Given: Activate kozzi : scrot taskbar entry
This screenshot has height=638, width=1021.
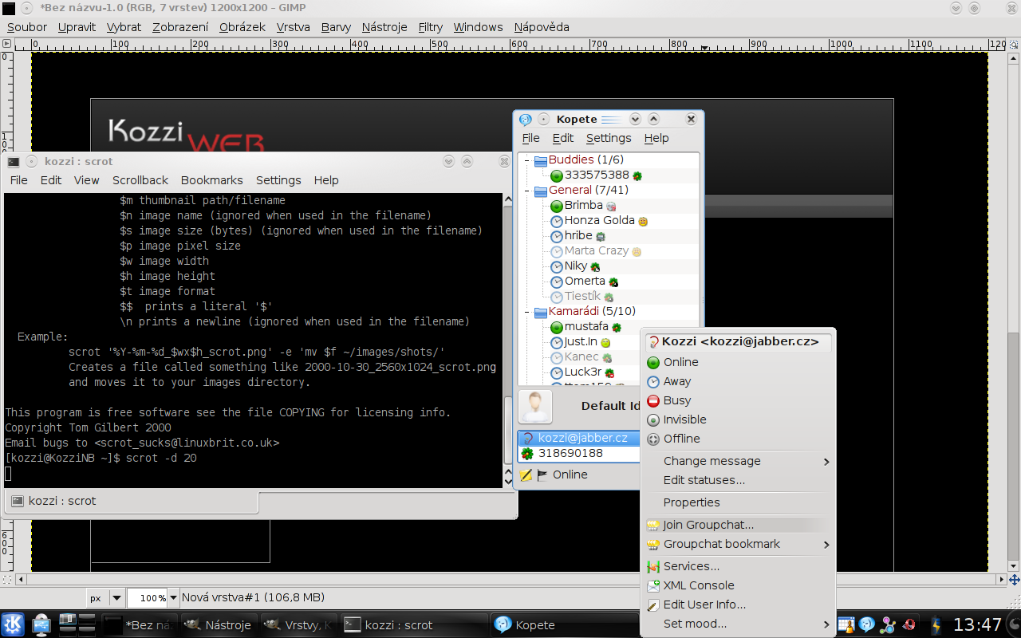Looking at the screenshot, I should click(x=414, y=625).
